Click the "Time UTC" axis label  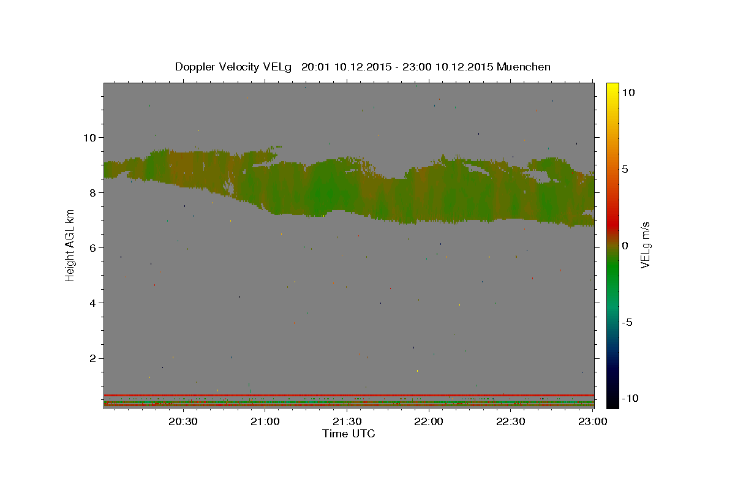[x=349, y=434]
